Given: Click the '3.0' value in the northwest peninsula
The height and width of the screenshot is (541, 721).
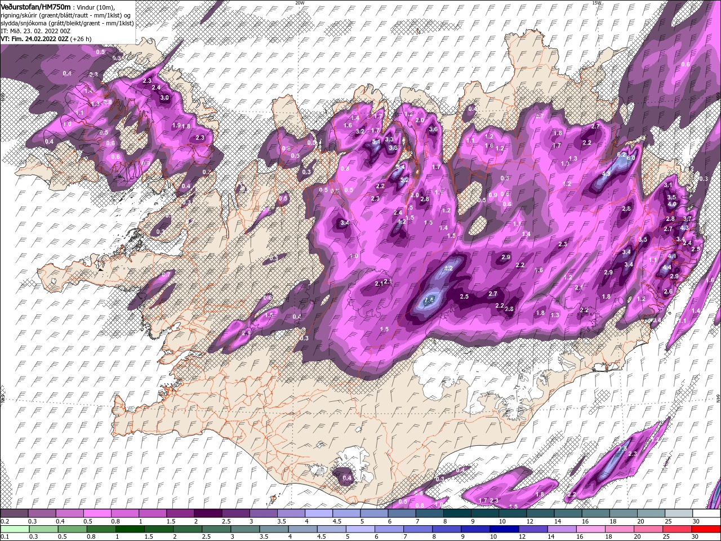Looking at the screenshot, I should coord(164,97).
